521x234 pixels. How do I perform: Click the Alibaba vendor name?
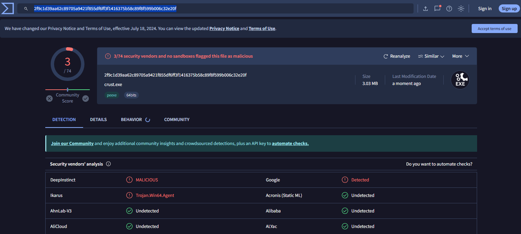coord(273,211)
